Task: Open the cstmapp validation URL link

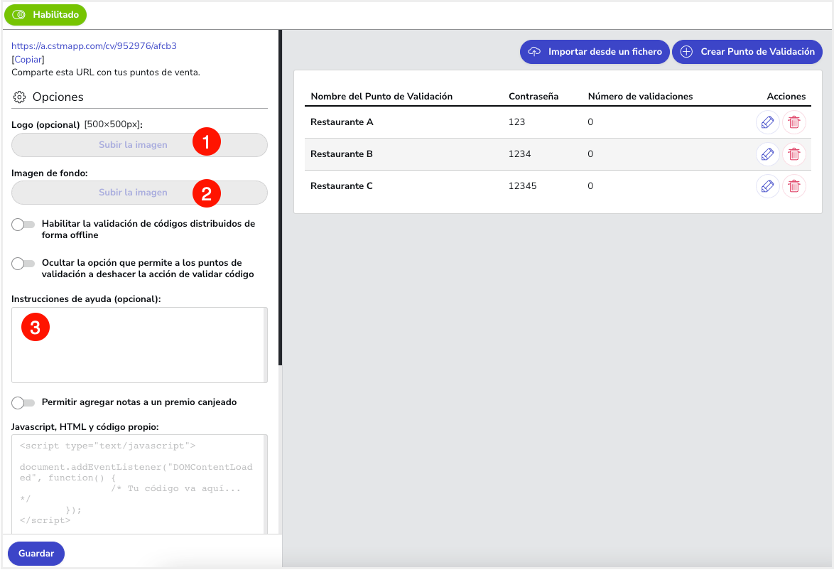Action: tap(94, 45)
